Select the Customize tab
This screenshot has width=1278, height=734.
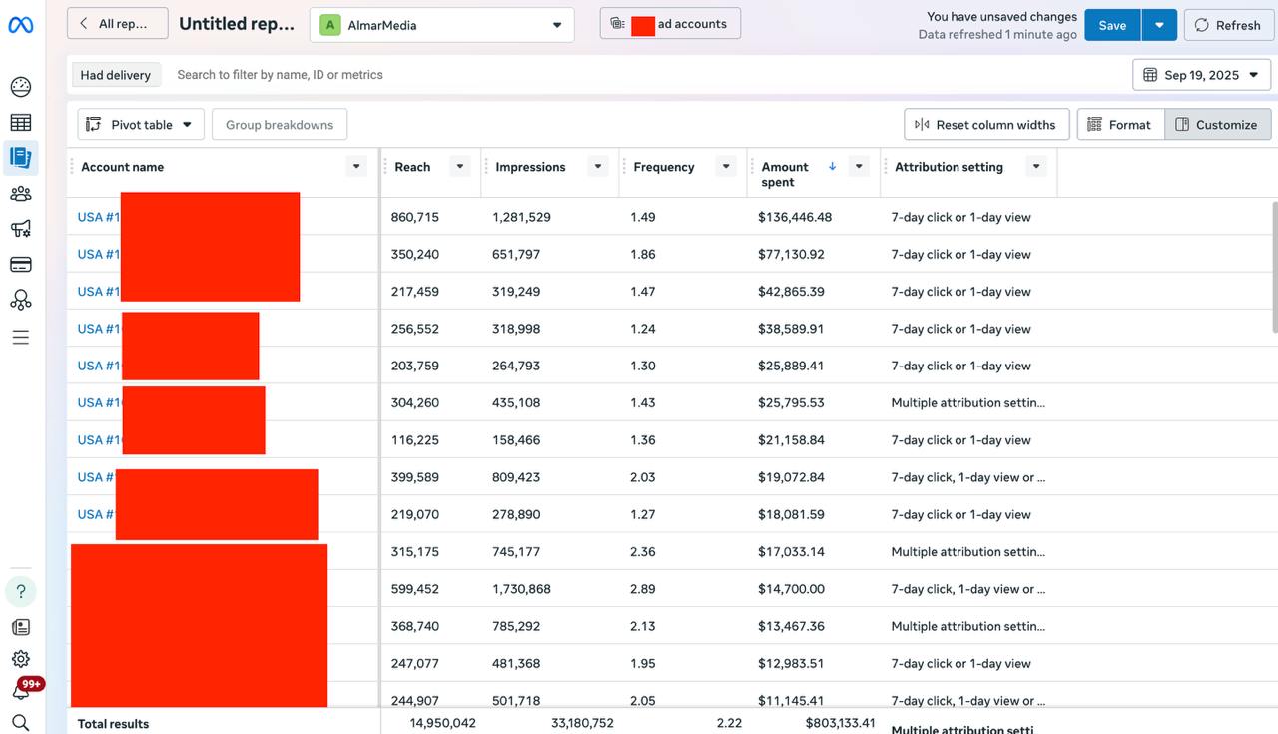pyautogui.click(x=1217, y=124)
